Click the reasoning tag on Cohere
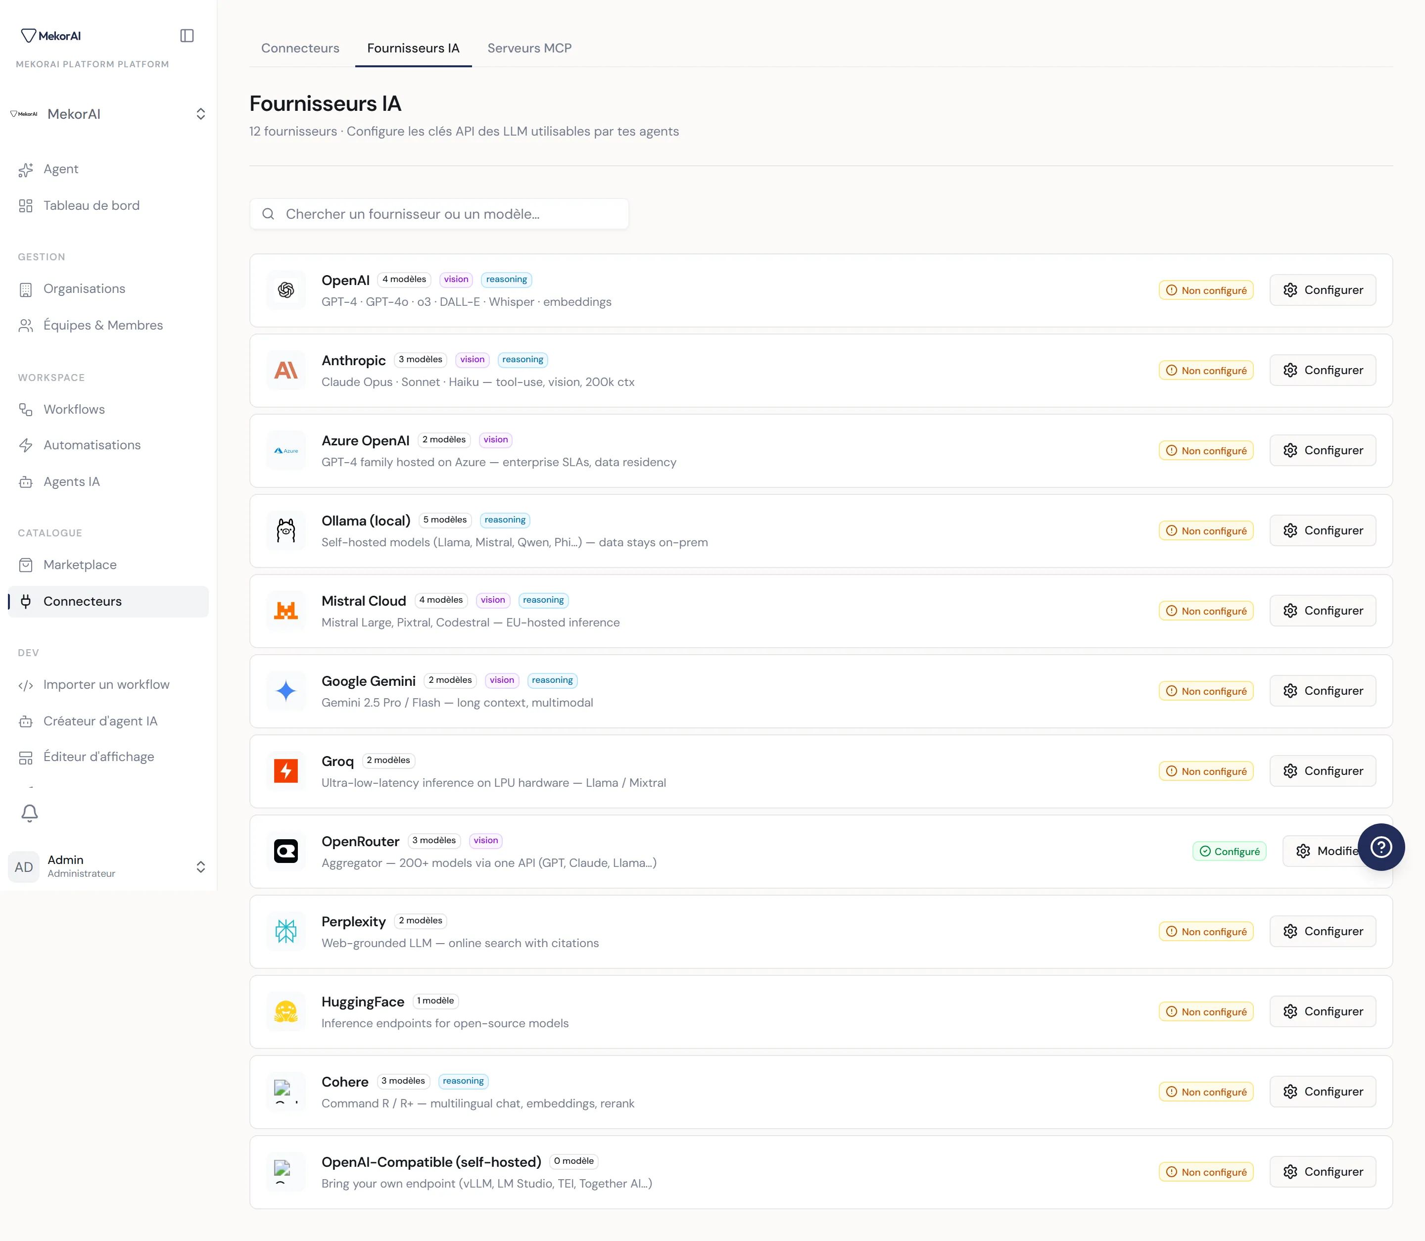1425x1241 pixels. [x=463, y=1082]
